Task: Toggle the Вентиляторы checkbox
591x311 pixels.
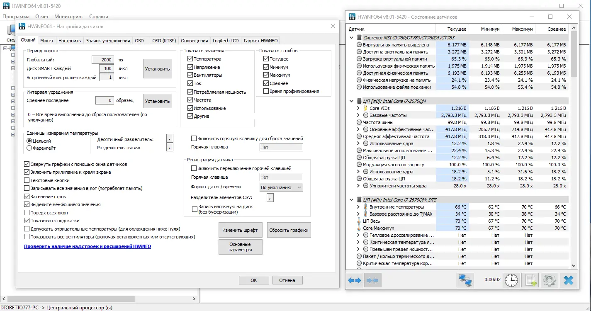Action: tap(190, 75)
